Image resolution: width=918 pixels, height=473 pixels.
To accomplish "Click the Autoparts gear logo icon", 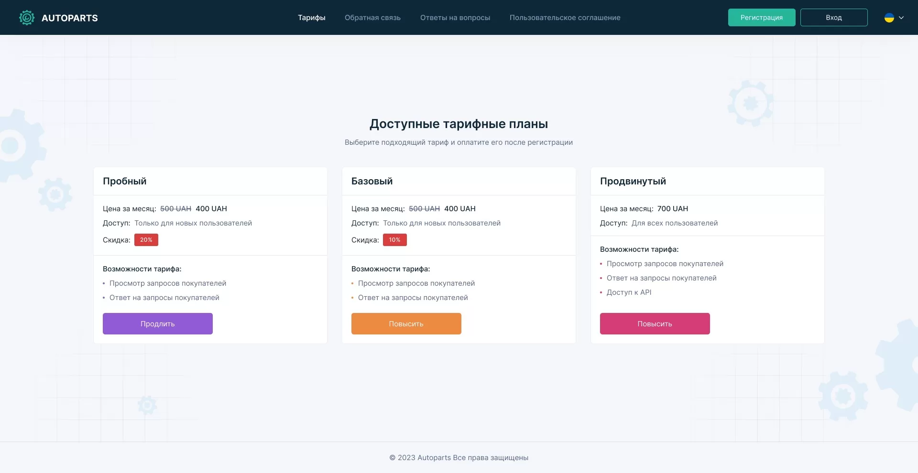I will pyautogui.click(x=27, y=18).
